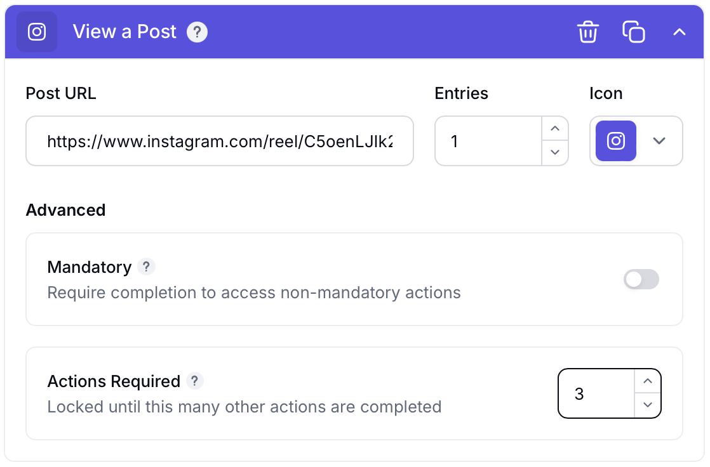Increase Actions Required with the up arrow
Image resolution: width=710 pixels, height=467 pixels.
[647, 381]
